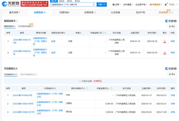Open case (2025)粤0104执924号 in 失信被执行人 table
179x121 pixels.
22,95
